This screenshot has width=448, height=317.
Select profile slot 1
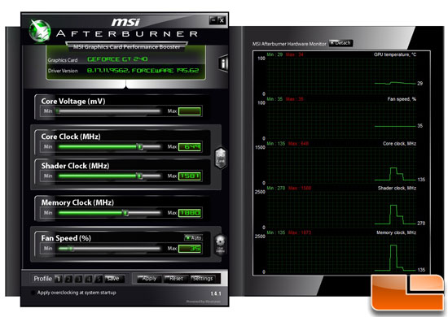pos(59,279)
